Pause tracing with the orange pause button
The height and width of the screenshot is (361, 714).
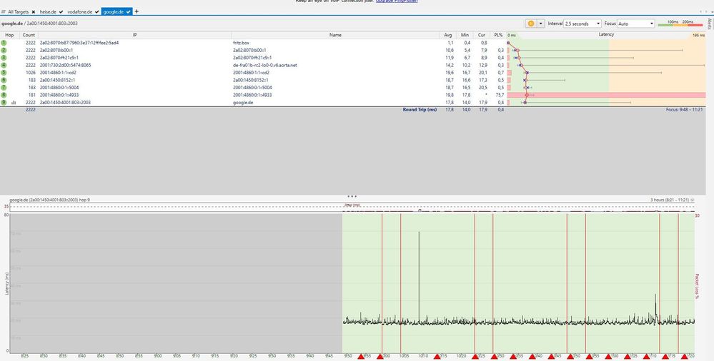click(530, 24)
